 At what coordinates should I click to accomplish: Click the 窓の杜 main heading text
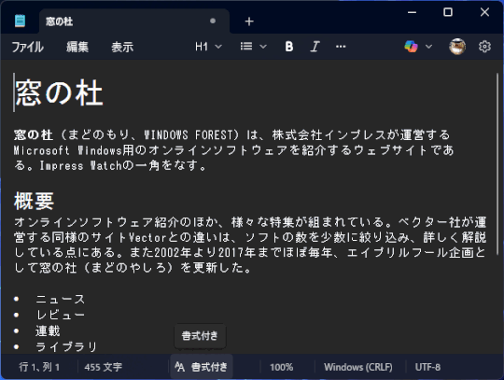click(x=59, y=93)
